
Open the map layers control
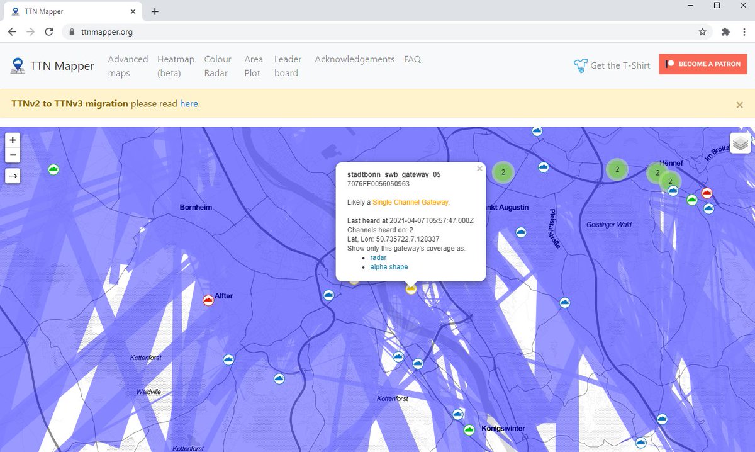[x=741, y=144]
